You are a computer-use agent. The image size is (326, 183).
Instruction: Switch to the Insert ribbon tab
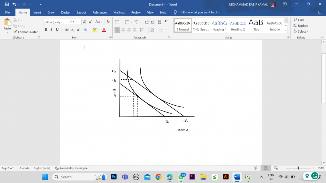point(37,12)
